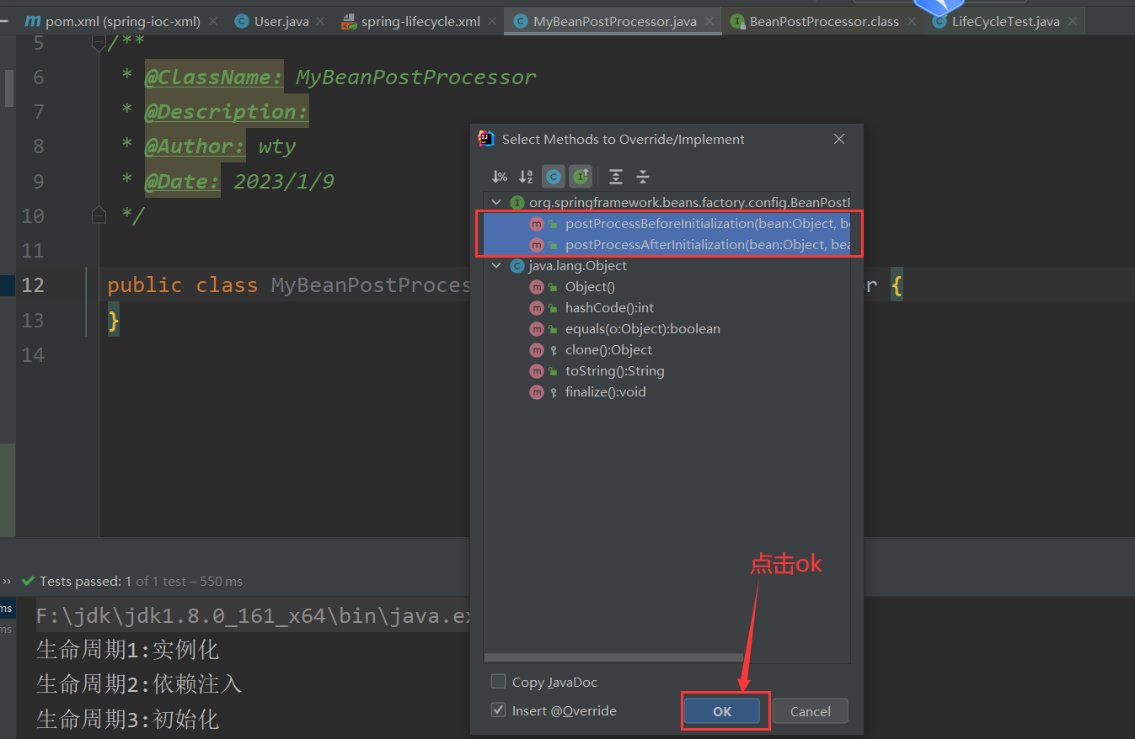This screenshot has width=1135, height=739.
Task: Toggle Show Classes button in dialog toolbar
Action: (x=554, y=177)
